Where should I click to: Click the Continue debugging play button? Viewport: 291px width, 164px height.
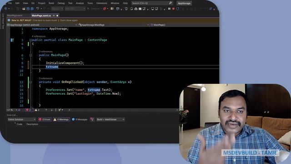point(88,9)
